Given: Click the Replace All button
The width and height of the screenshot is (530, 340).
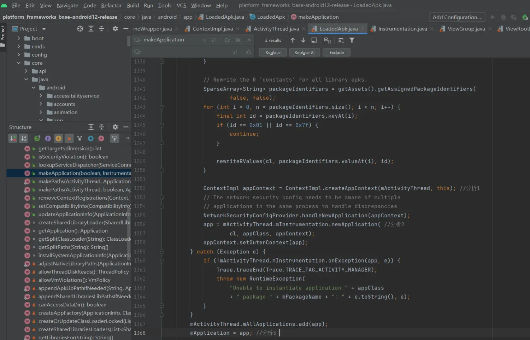Looking at the screenshot, I should pos(305,52).
